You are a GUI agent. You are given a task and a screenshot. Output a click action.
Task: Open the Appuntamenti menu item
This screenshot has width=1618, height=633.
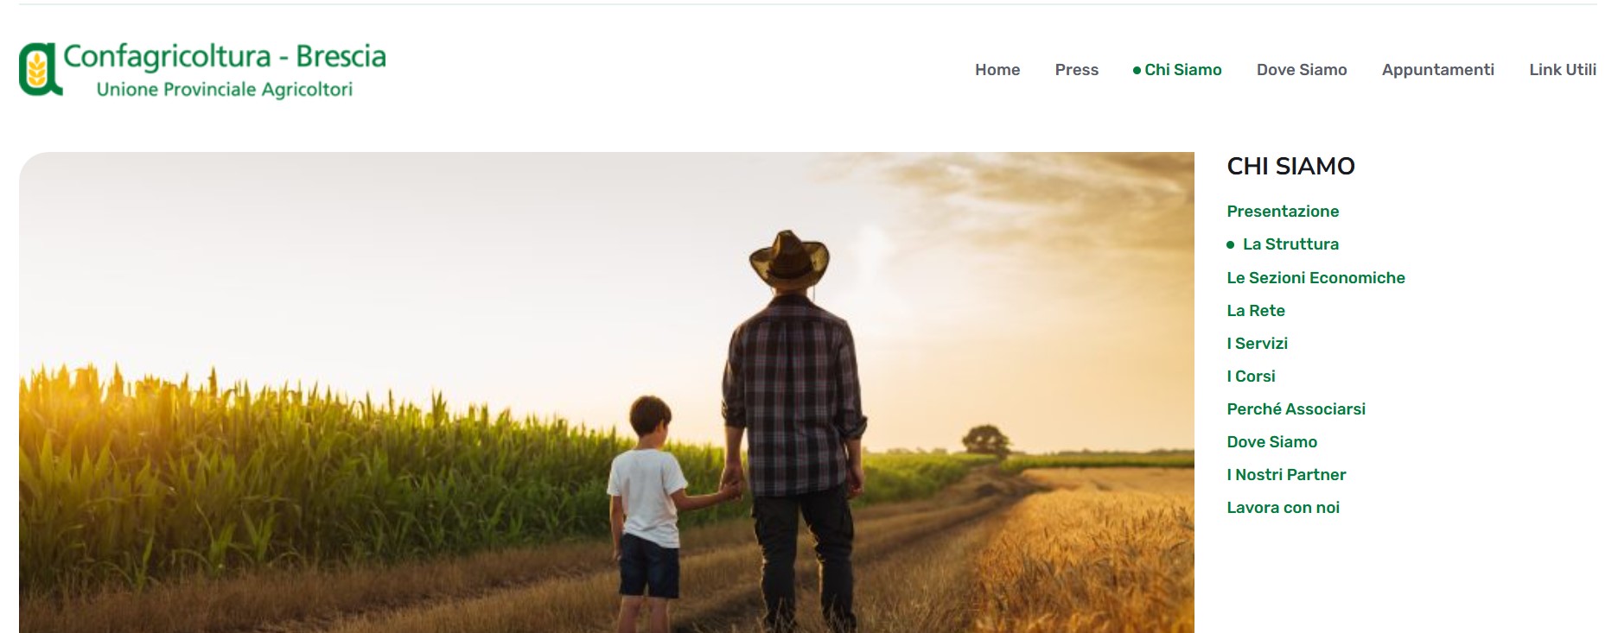1437,70
